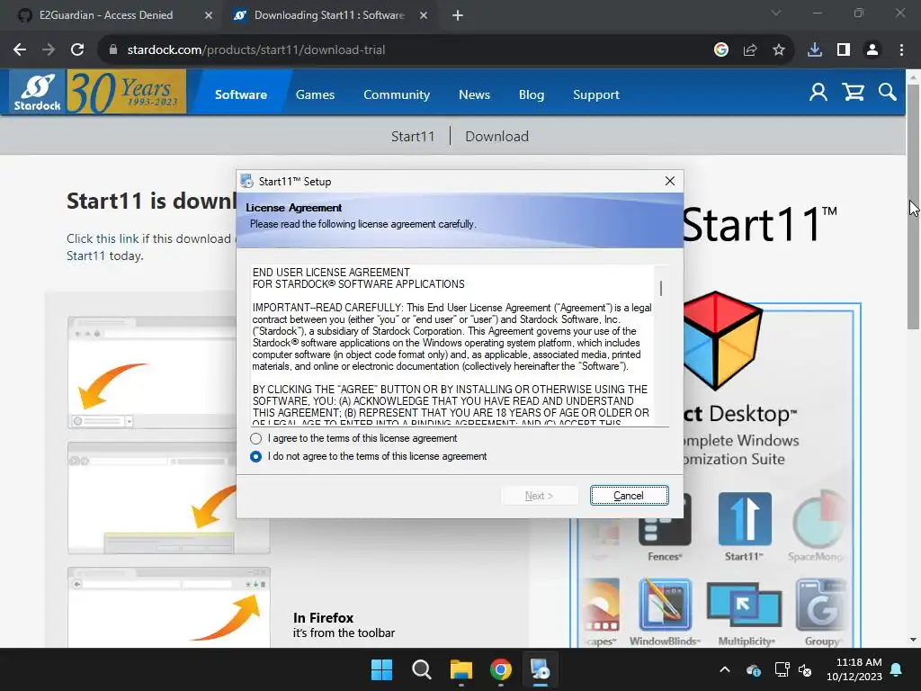Click the license agreement scrollbar thumb
The height and width of the screenshot is (691, 921).
(x=661, y=288)
